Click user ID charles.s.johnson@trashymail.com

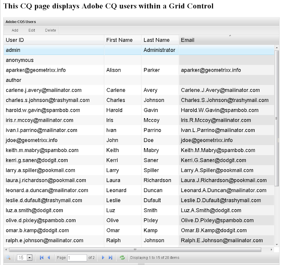pos(48,100)
